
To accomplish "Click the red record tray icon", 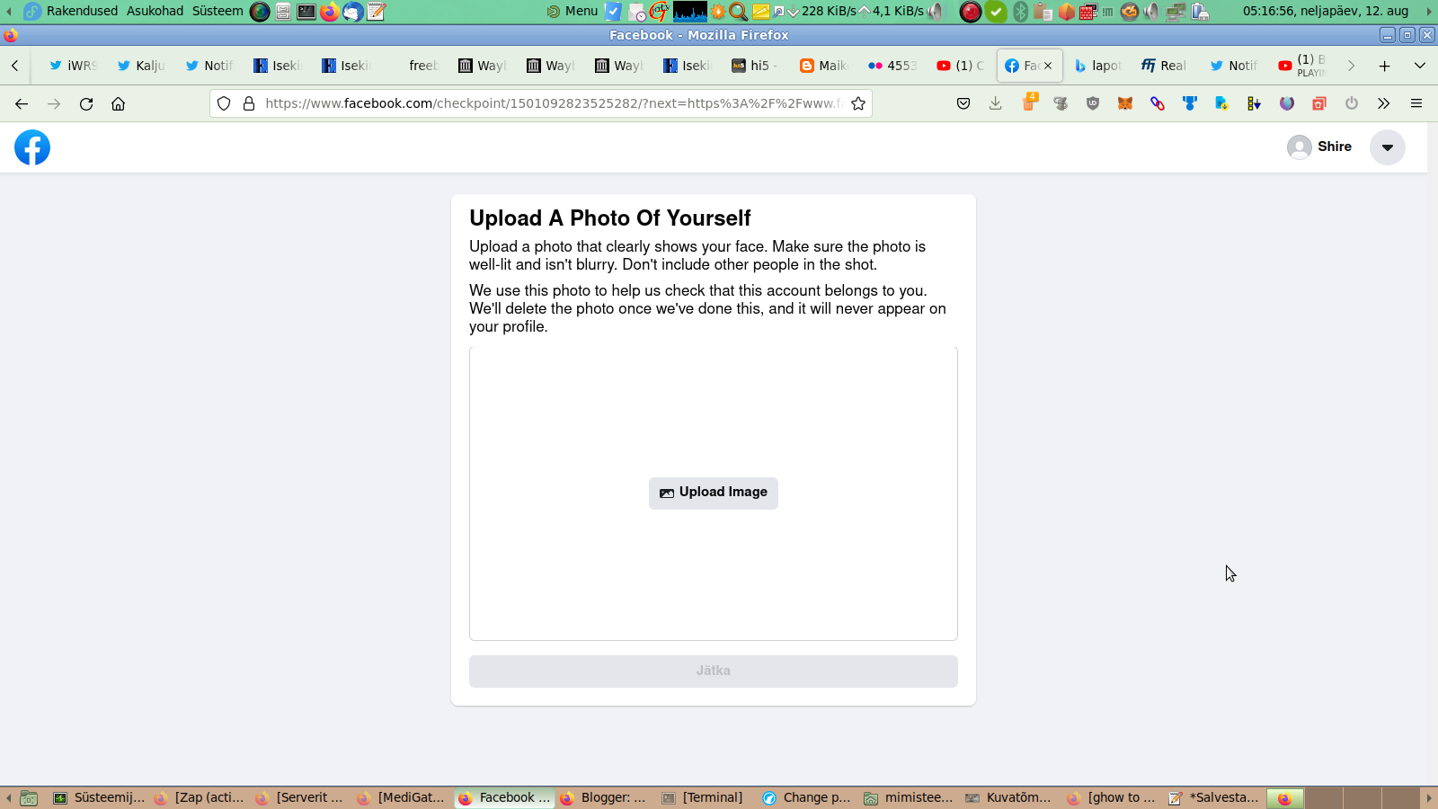I will [971, 12].
